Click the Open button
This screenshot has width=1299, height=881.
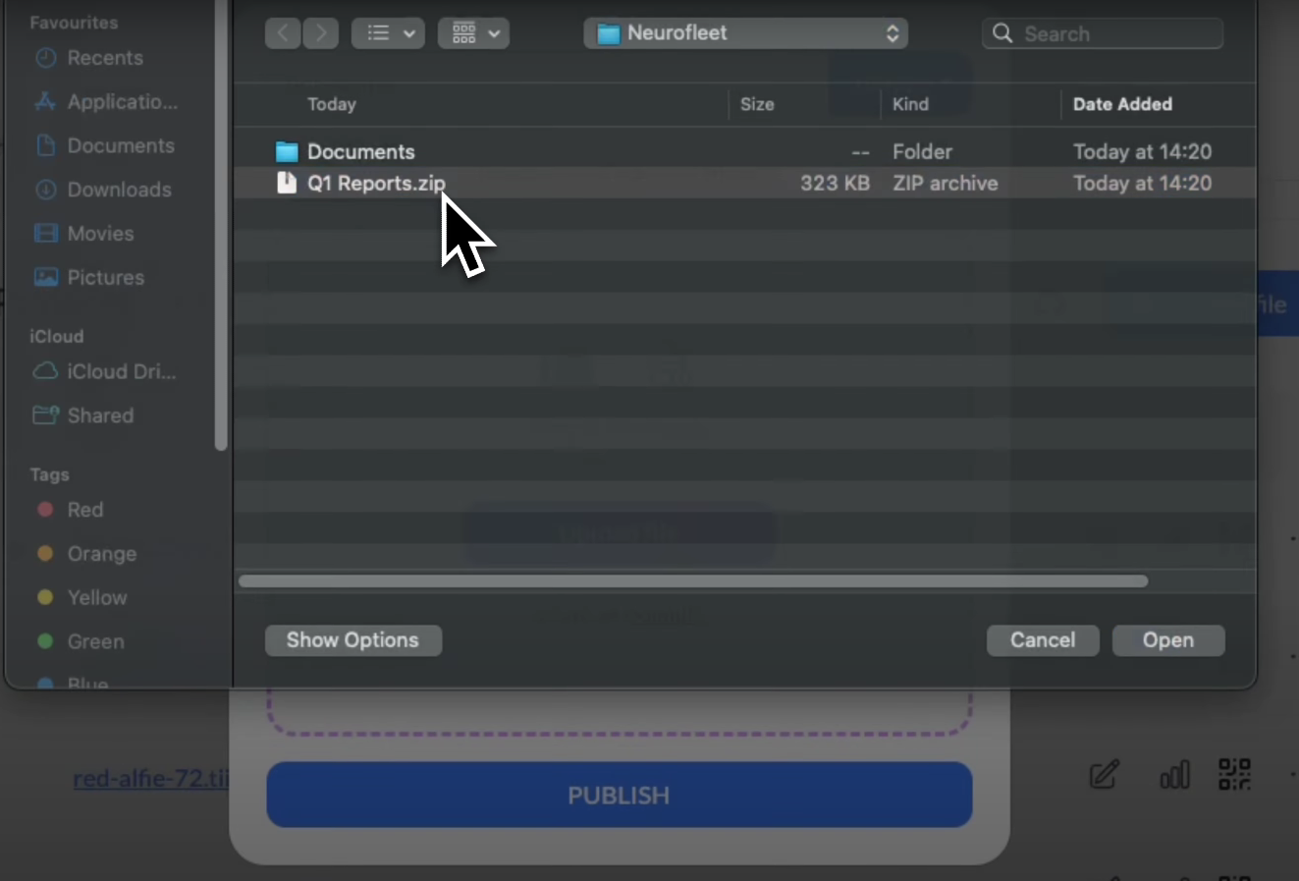point(1167,640)
